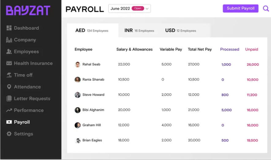The image size is (271, 160).
Task: Switch to the USD 12 Employees tab
Action: [181, 31]
